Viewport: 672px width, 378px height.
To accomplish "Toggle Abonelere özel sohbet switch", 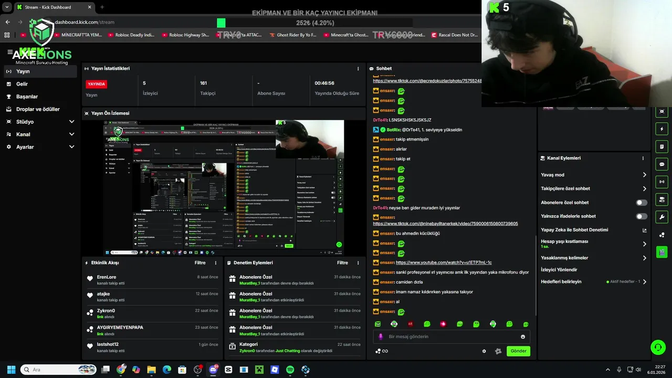I will pos(642,203).
